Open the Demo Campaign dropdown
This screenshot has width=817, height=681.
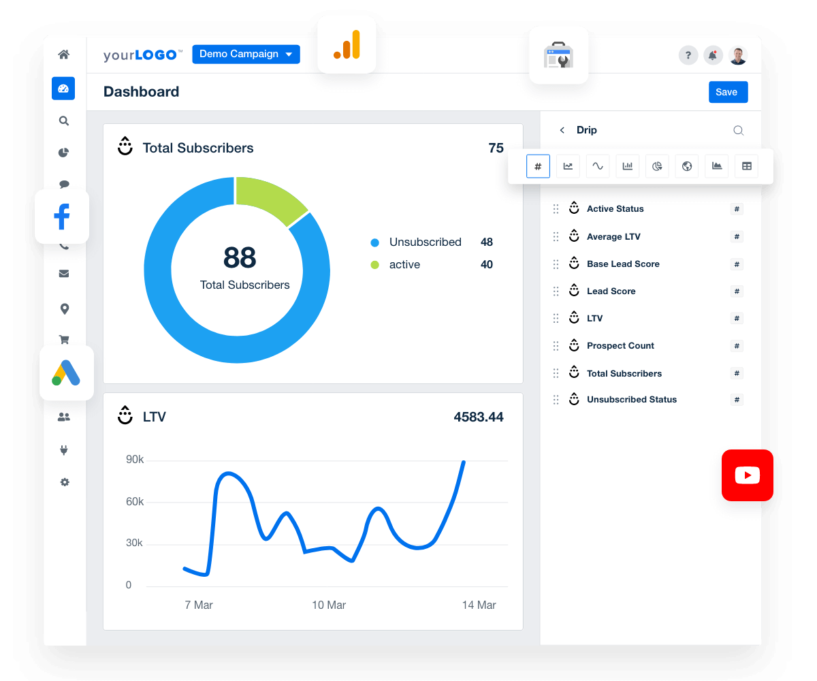[x=246, y=54]
